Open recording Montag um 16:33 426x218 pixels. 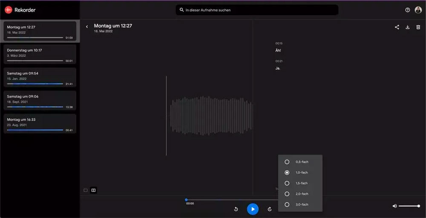[x=40, y=124]
